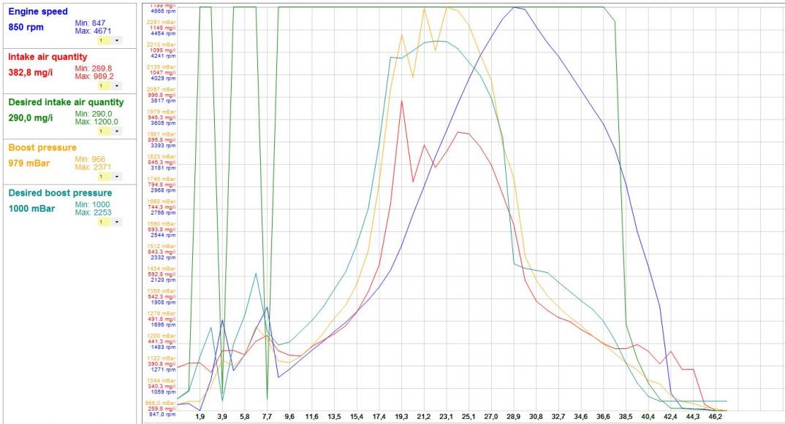The width and height of the screenshot is (785, 424).
Task: Click the 36,6 time axis label
Action: pyautogui.click(x=604, y=417)
